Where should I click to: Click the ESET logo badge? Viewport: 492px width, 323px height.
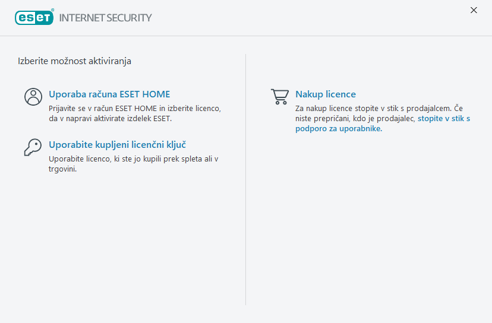(34, 17)
